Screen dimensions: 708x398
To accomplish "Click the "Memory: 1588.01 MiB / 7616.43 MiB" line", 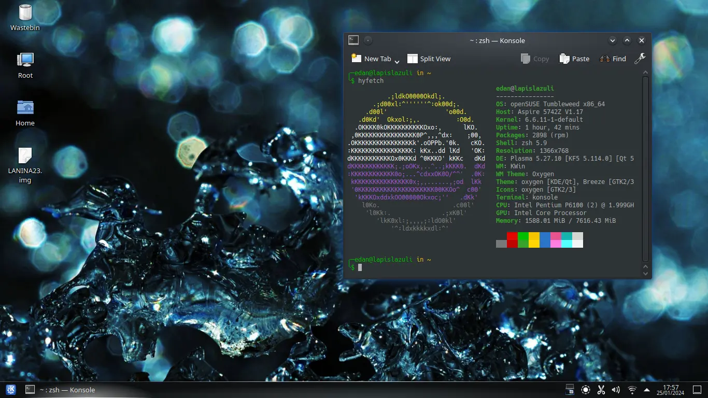I will (x=556, y=221).
